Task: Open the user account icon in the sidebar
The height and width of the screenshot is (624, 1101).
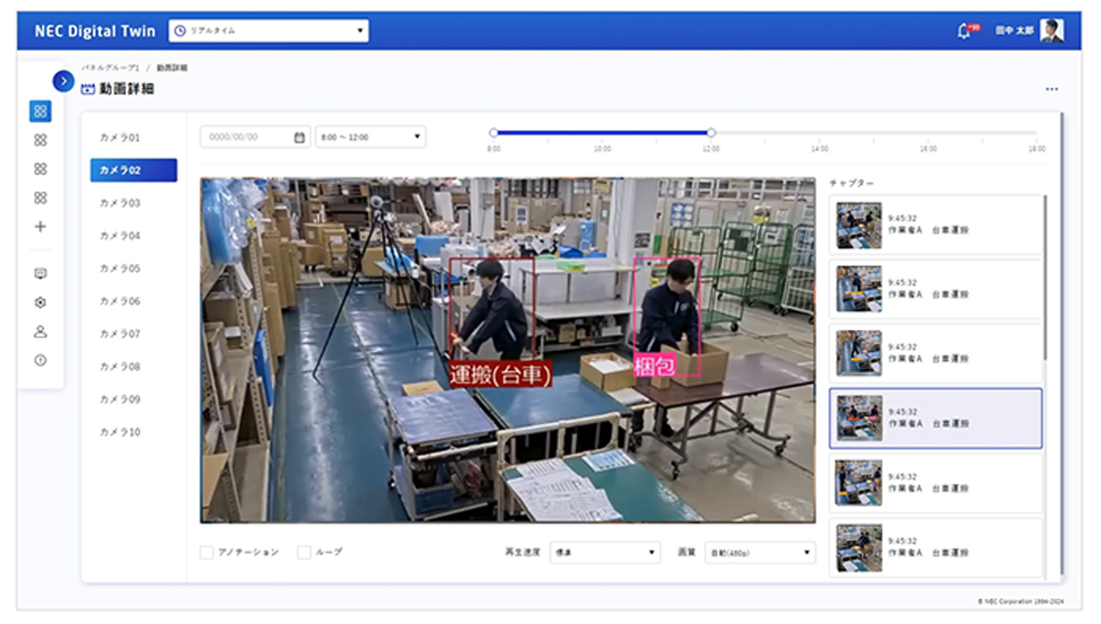Action: [40, 332]
